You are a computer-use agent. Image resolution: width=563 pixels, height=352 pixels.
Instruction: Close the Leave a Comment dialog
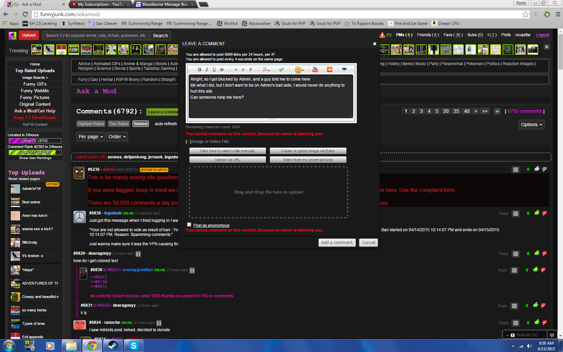click(375, 44)
